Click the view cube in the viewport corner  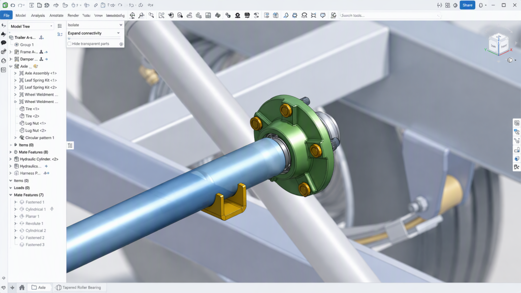(x=498, y=44)
